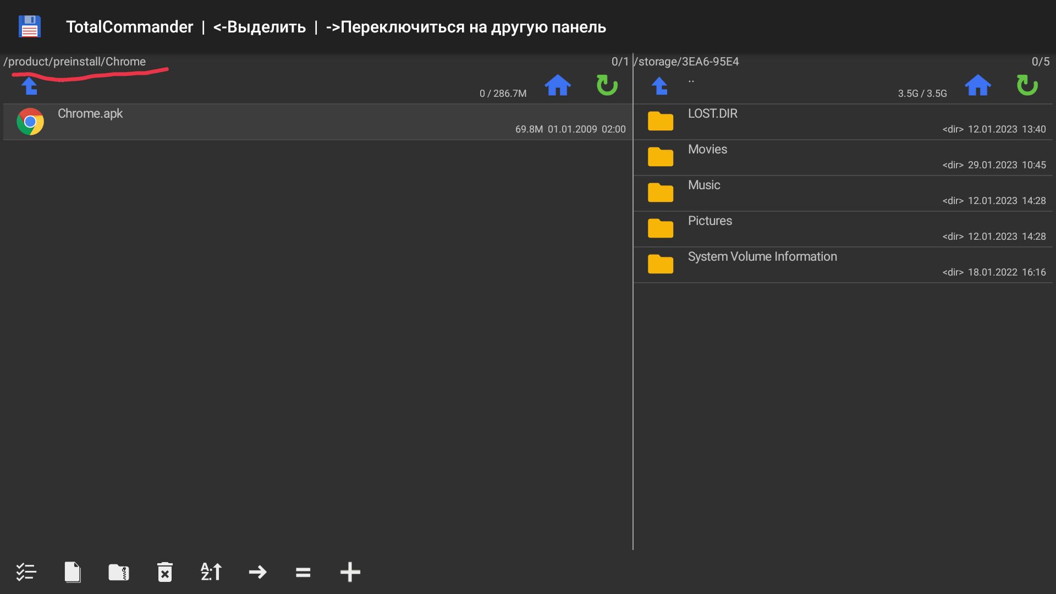
Task: Click the /product/preinstall/Chrome path bar
Action: coord(75,62)
